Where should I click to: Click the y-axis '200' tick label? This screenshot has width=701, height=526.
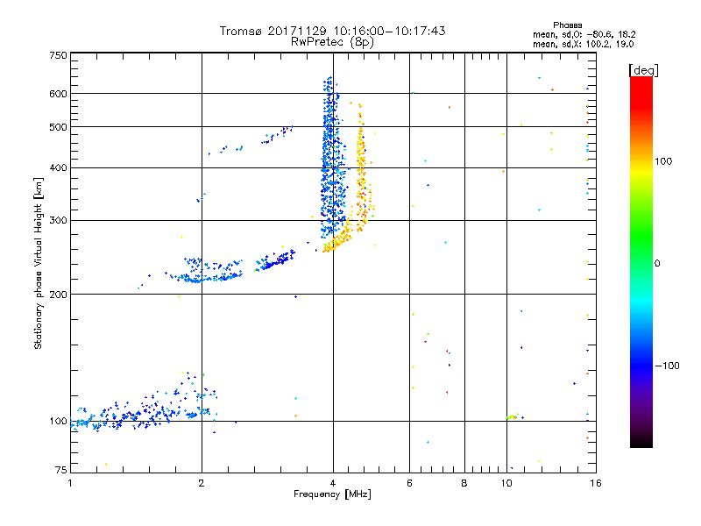click(x=58, y=295)
